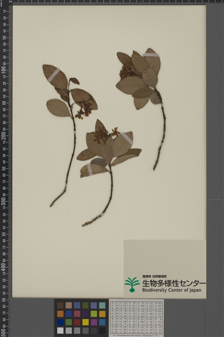Viewport: 224px width, 337px height.
Task: Click the flower cluster on the upper right specimen
Action: click(x=127, y=70)
